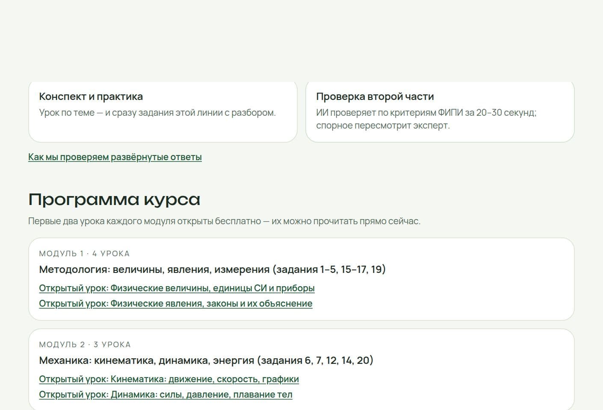
Task: Open lesson 'Физические явления, законы и их объяснение'
Action: point(176,304)
